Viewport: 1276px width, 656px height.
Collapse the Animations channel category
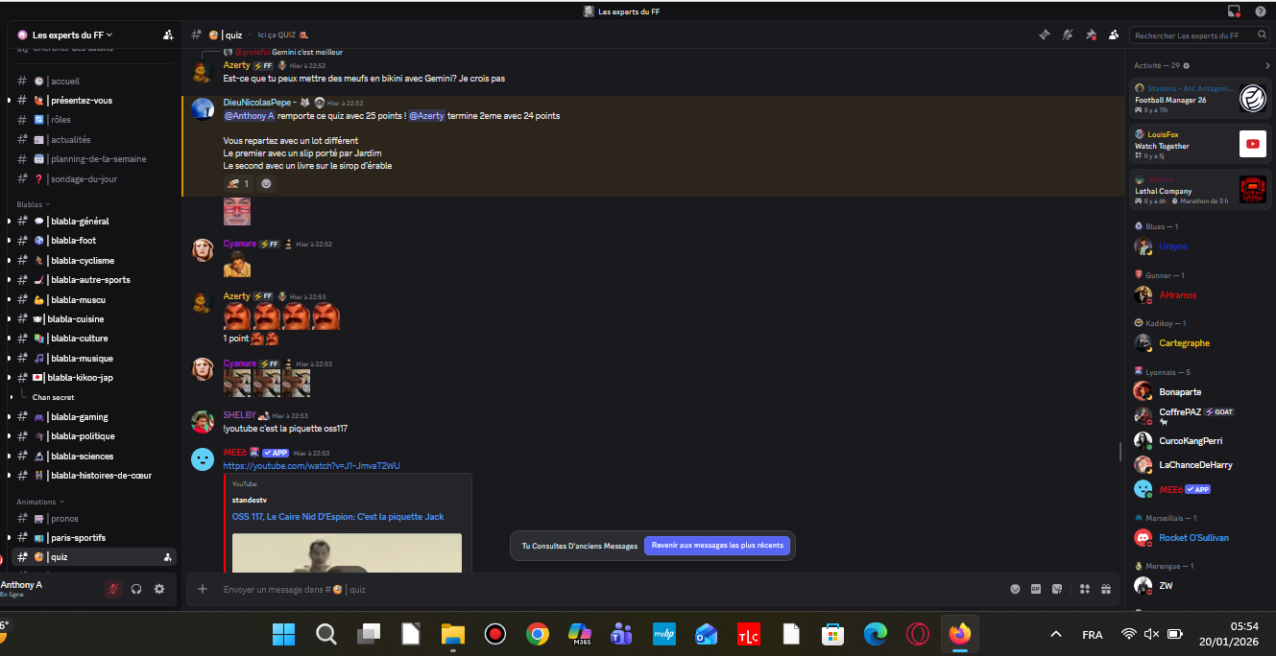[40, 502]
